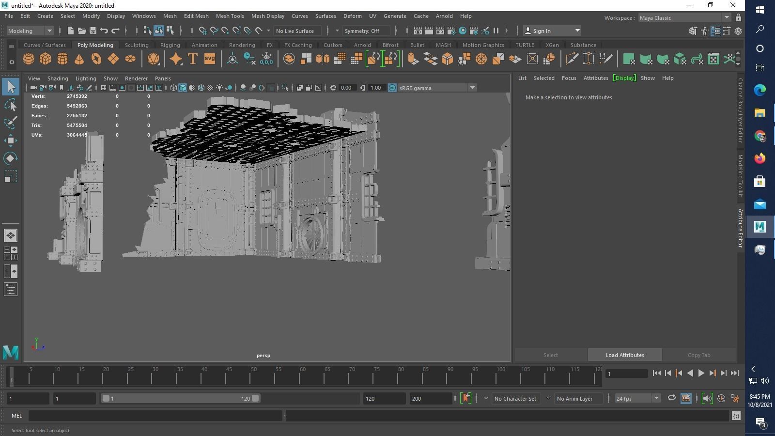
Task: Toggle smooth shade all in viewport
Action: click(183, 88)
